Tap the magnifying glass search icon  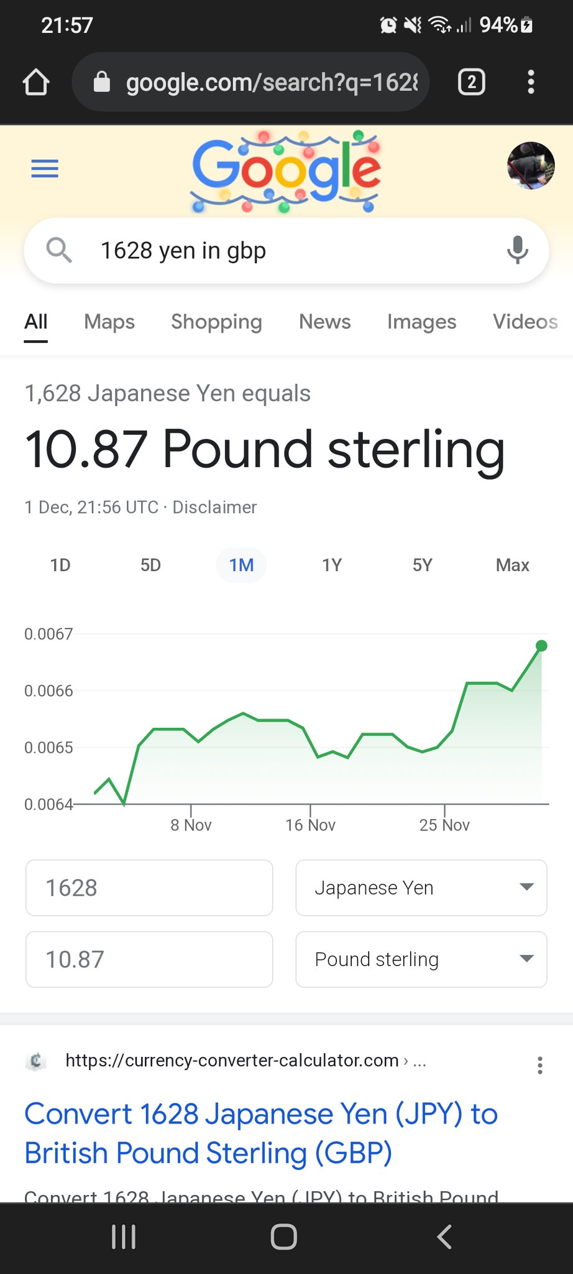click(x=59, y=250)
